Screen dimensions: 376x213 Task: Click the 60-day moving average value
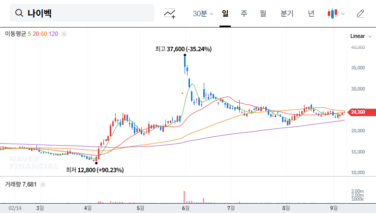(44, 34)
